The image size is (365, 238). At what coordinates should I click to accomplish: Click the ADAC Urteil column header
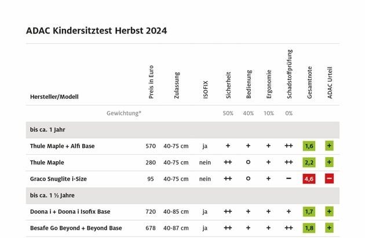[x=330, y=83]
